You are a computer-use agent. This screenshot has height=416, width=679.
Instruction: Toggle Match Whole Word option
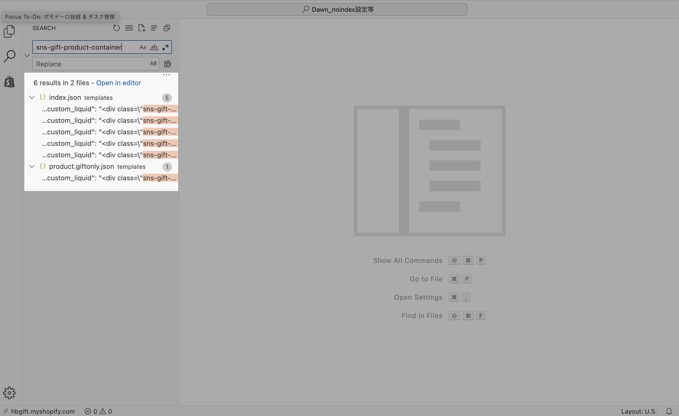pos(154,47)
